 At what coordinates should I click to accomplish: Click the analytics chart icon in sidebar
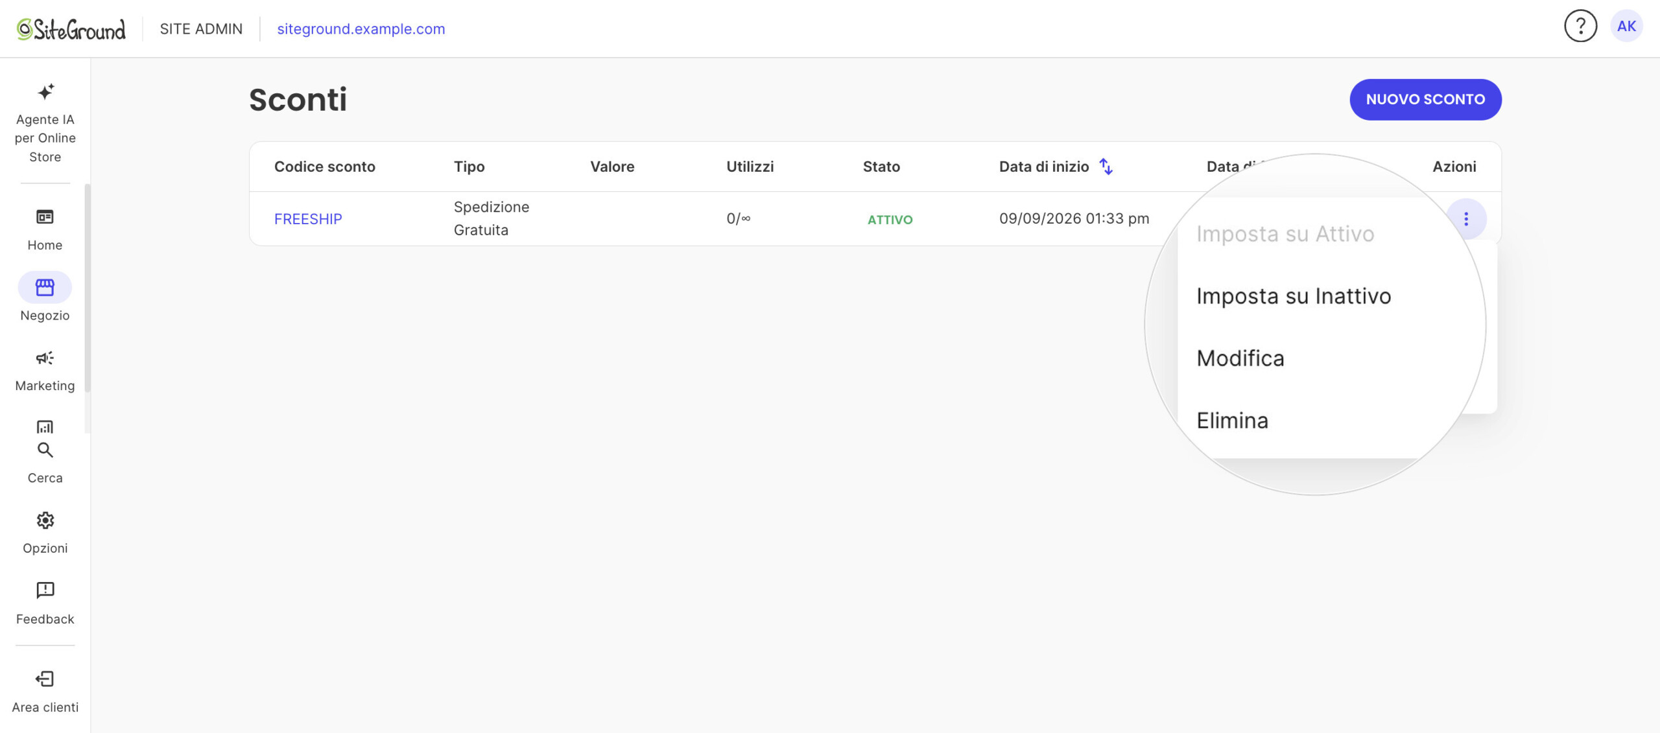pos(45,426)
